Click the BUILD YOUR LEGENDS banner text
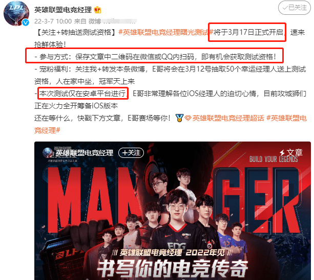This screenshot has height=280, width=314. pos(274,159)
